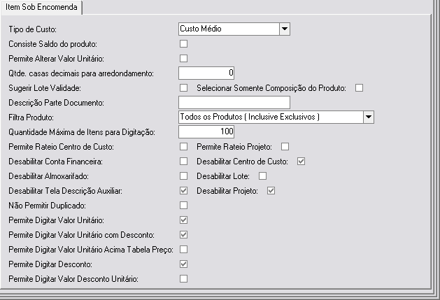Enable Consiste Saldo do produto checkbox
The image size is (440, 300).
tap(183, 44)
